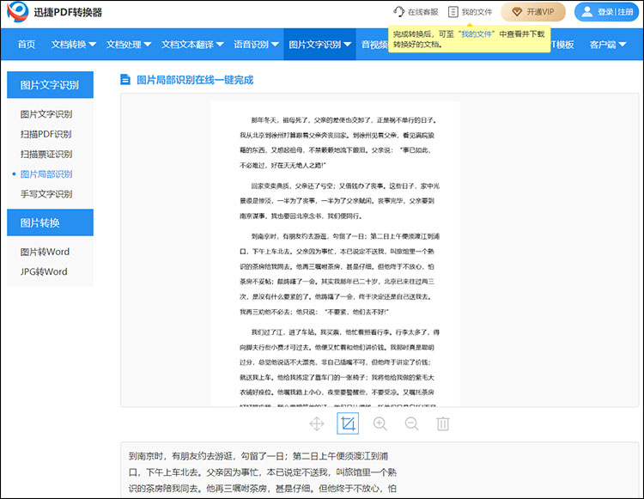Select the move/pan tool icon
644x499 pixels.
point(317,423)
